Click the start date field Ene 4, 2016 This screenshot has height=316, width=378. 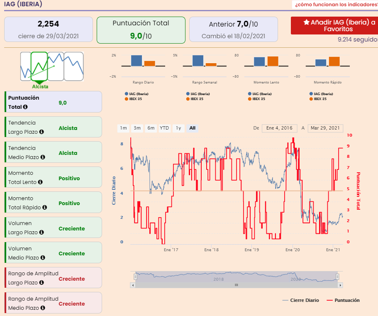(x=279, y=128)
